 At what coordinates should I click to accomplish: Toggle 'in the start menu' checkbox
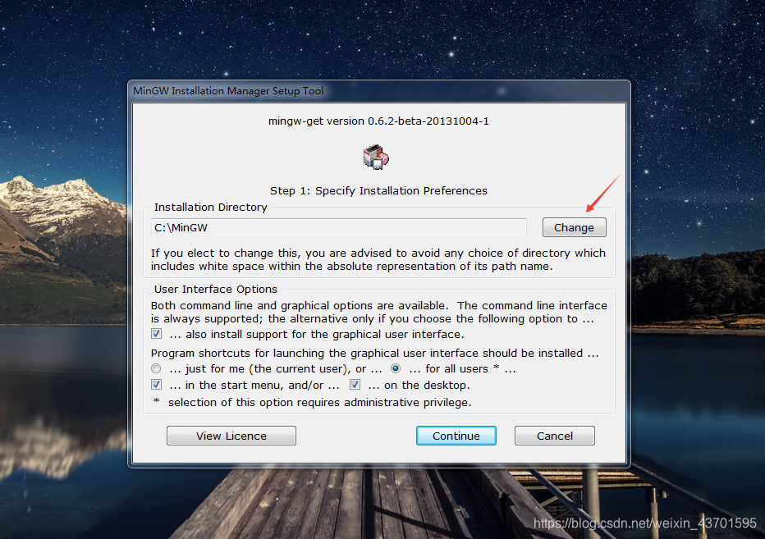(156, 385)
